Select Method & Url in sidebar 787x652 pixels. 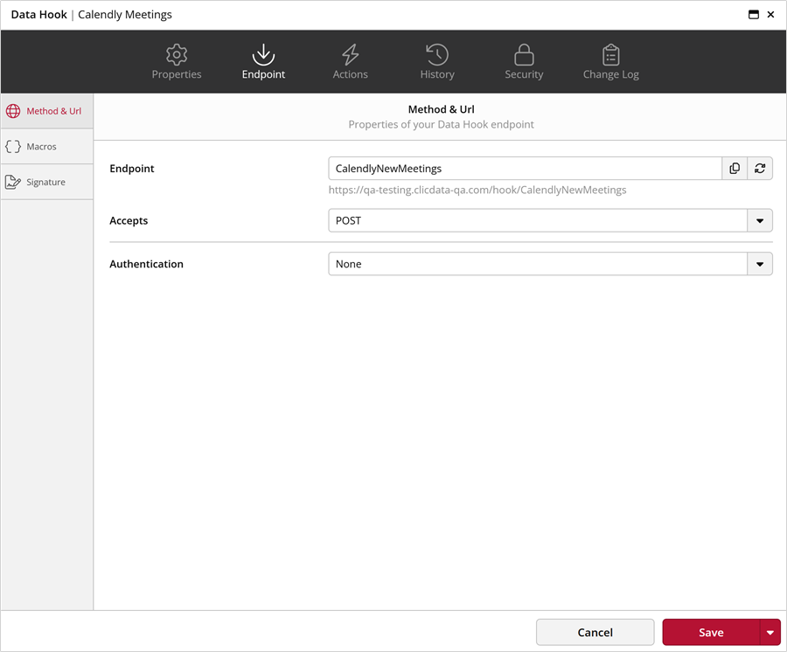point(46,111)
